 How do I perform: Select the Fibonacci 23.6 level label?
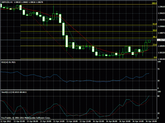pos(155,45)
